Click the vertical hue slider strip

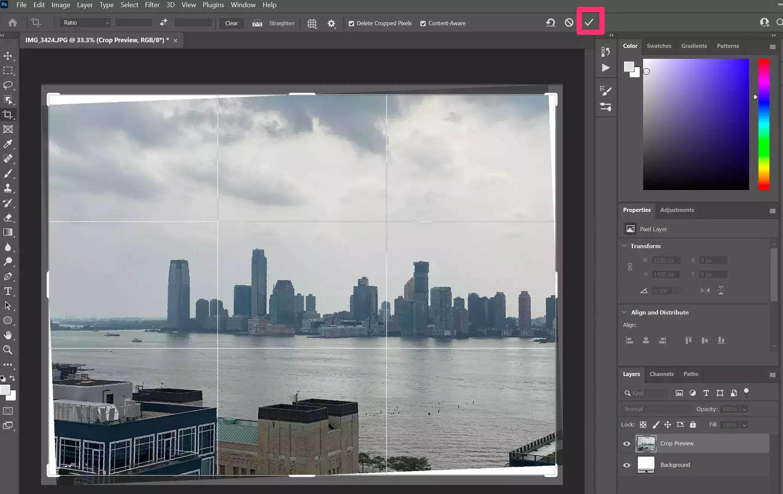(764, 124)
